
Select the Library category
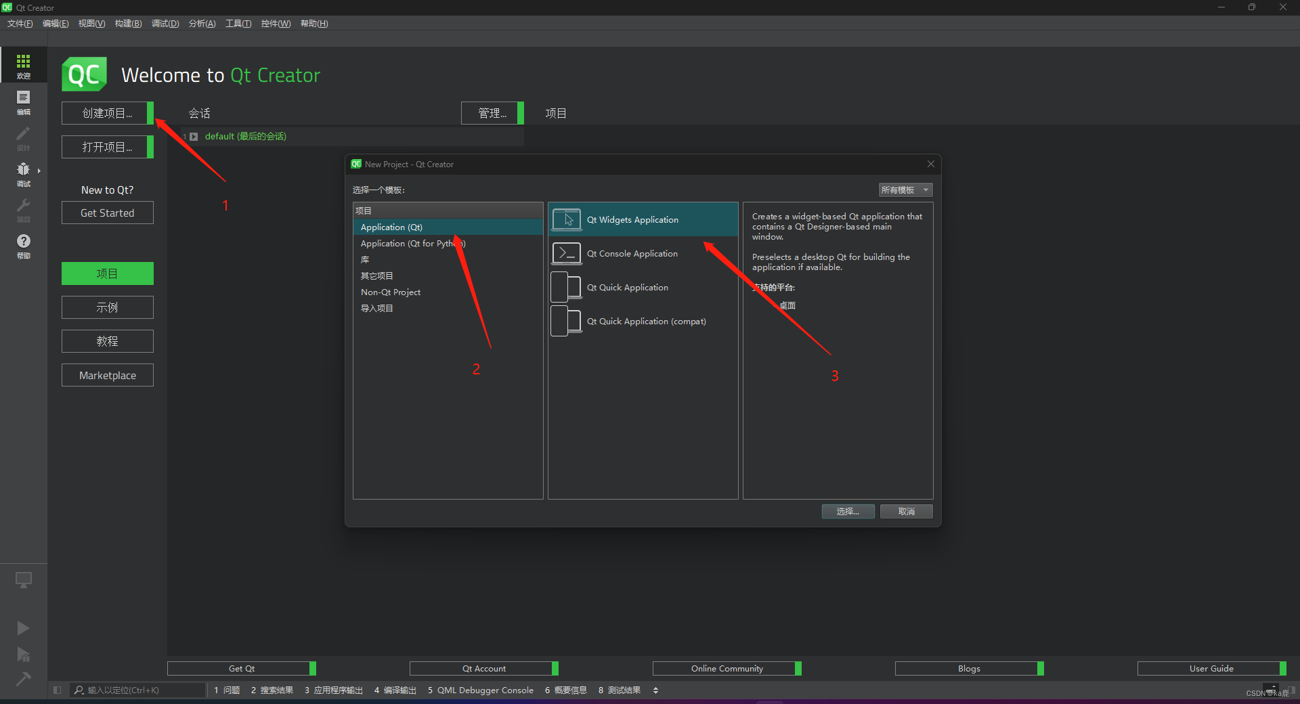(448, 259)
